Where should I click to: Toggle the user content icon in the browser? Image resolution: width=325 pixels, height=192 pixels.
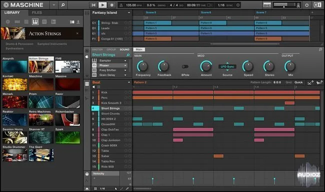(78, 22)
